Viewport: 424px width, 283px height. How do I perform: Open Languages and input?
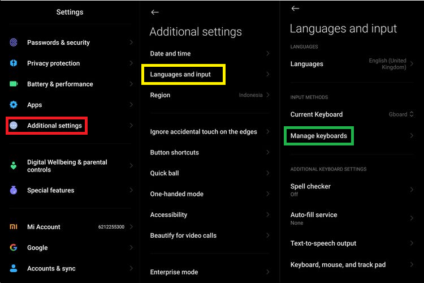tap(210, 74)
